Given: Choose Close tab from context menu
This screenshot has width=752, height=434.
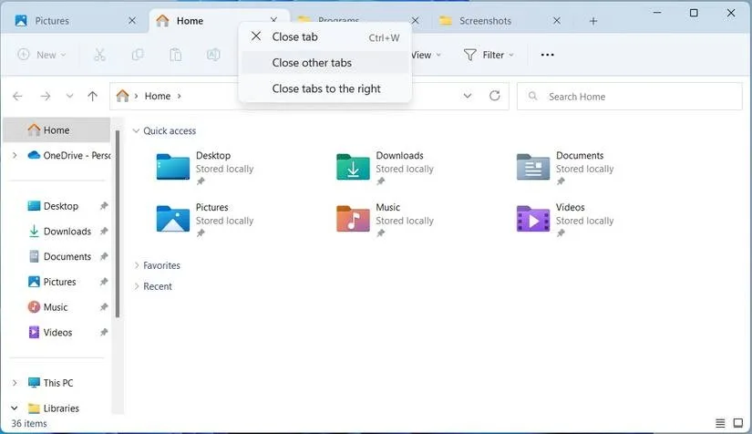Looking at the screenshot, I should 325,36.
